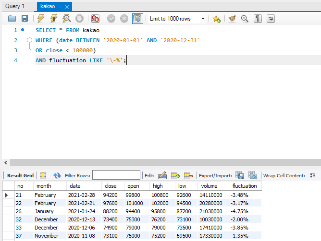Screen dimensions: 321x241
Task: Delete selected rows icon
Action: (188, 175)
